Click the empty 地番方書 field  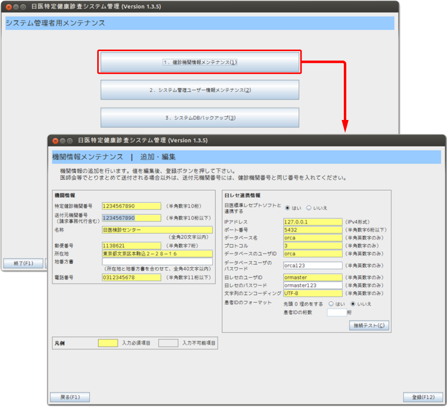[157, 261]
